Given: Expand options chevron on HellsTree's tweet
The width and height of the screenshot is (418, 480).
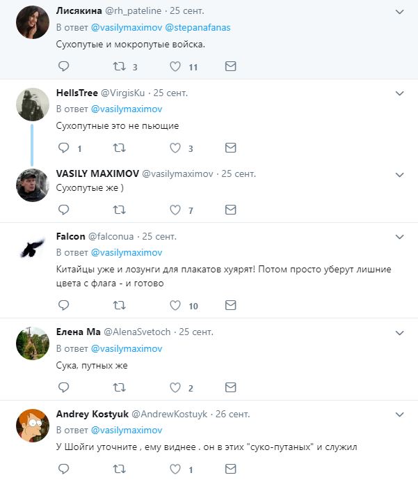Looking at the screenshot, I should tap(399, 93).
